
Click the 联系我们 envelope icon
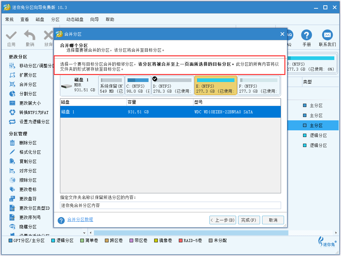coord(327,35)
